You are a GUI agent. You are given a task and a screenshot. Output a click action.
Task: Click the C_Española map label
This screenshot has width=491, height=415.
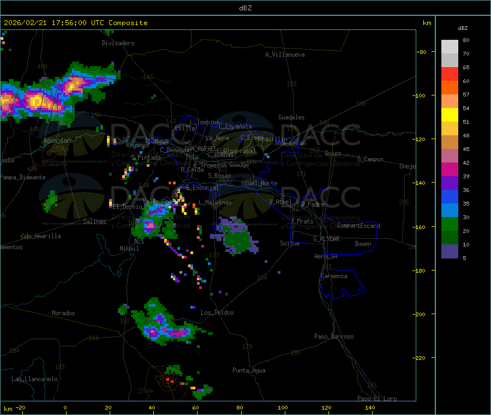(x=235, y=127)
